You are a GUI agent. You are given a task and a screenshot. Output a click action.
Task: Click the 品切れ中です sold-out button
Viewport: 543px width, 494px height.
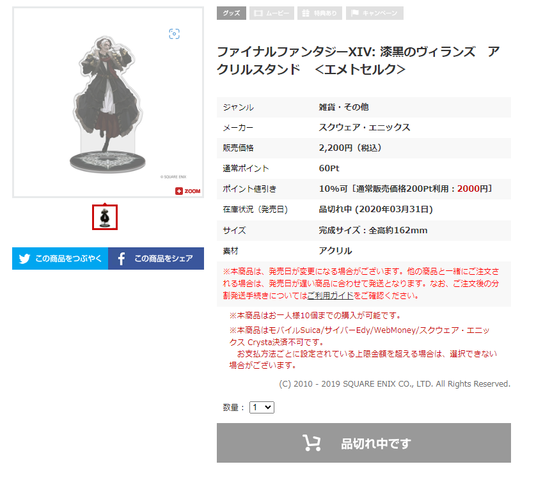click(x=364, y=443)
